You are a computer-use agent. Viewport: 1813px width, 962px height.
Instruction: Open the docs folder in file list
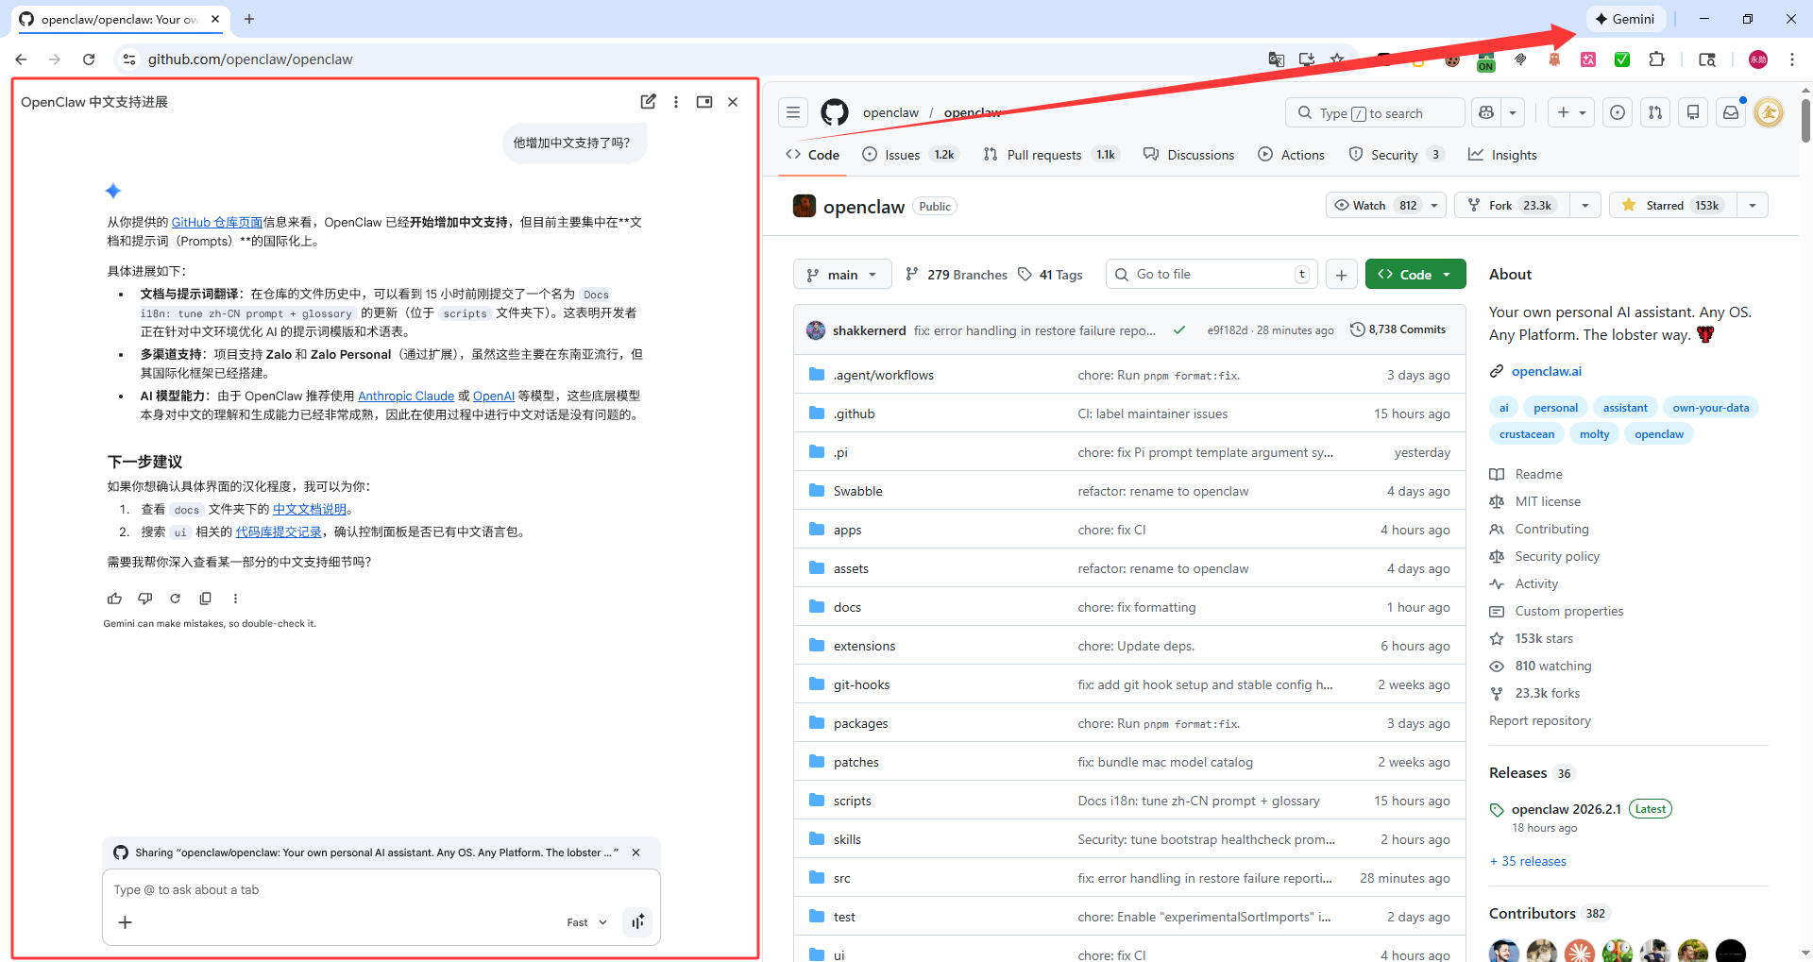pos(847,607)
